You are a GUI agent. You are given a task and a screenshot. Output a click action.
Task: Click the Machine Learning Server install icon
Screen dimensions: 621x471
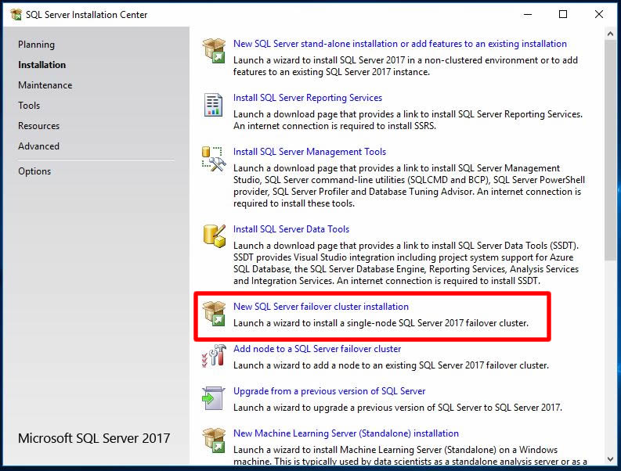coord(214,440)
